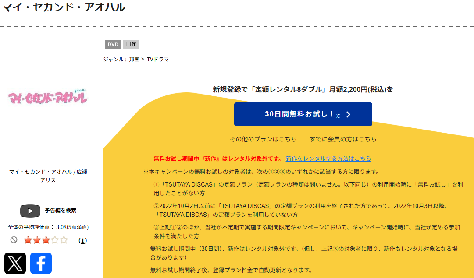Open その他のプランはこちら link
Screen dimensions: 474x278
click(263, 139)
